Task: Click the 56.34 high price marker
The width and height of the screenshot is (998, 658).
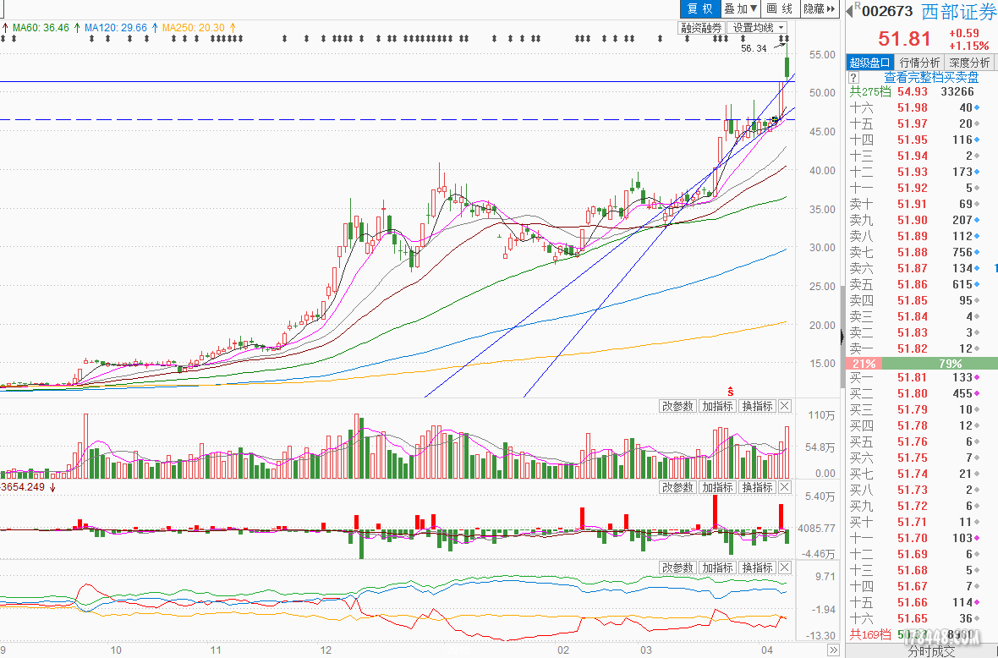Action: [x=754, y=48]
